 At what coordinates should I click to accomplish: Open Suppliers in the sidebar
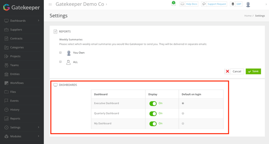point(16,30)
